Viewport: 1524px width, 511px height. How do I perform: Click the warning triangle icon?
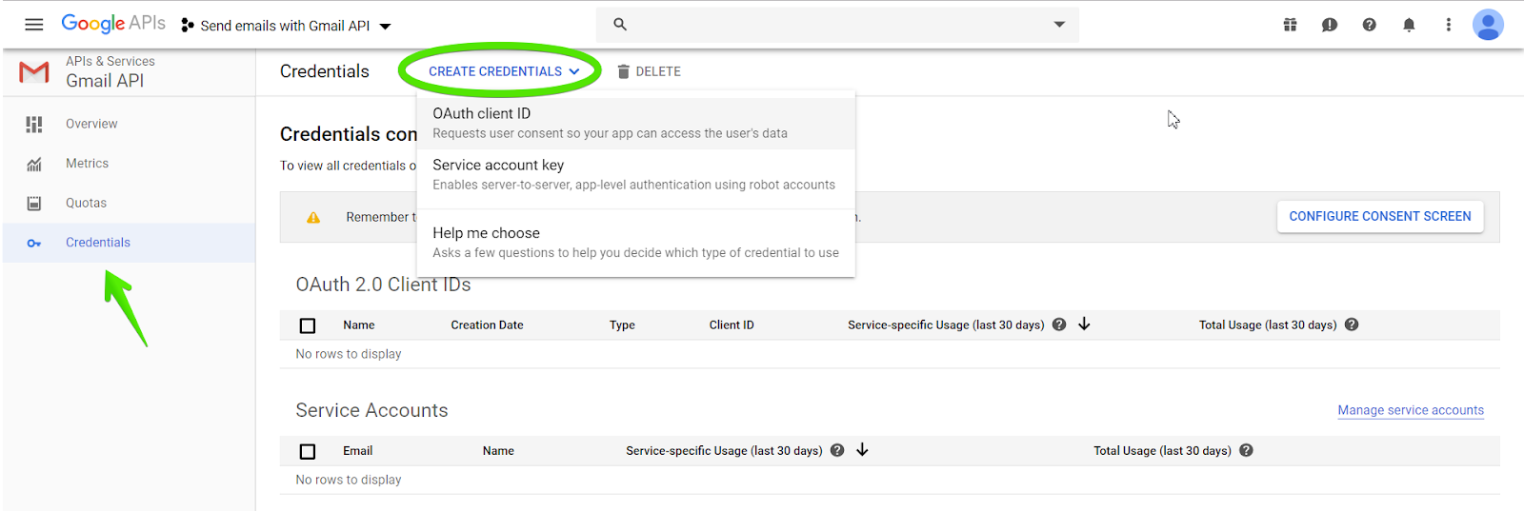click(x=313, y=218)
